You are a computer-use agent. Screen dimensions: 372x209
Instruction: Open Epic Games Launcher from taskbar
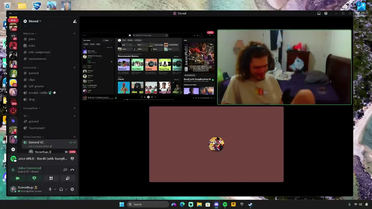(x=242, y=204)
